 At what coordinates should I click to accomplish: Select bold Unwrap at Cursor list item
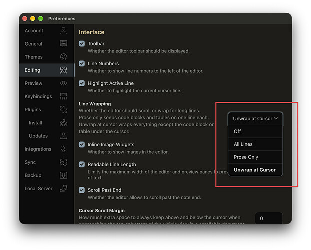coord(255,170)
